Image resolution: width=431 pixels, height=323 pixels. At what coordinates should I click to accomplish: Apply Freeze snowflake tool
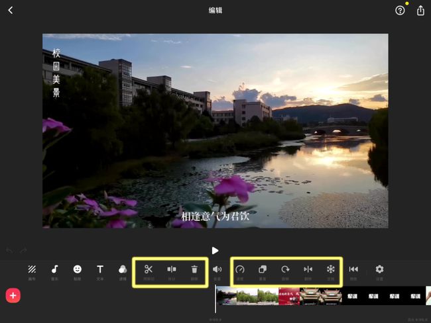click(331, 271)
